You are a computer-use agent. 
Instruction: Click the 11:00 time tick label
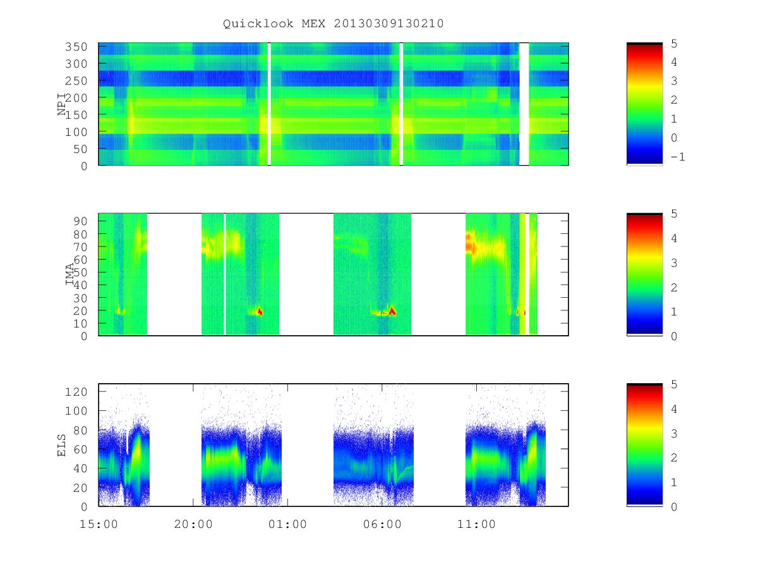[476, 524]
